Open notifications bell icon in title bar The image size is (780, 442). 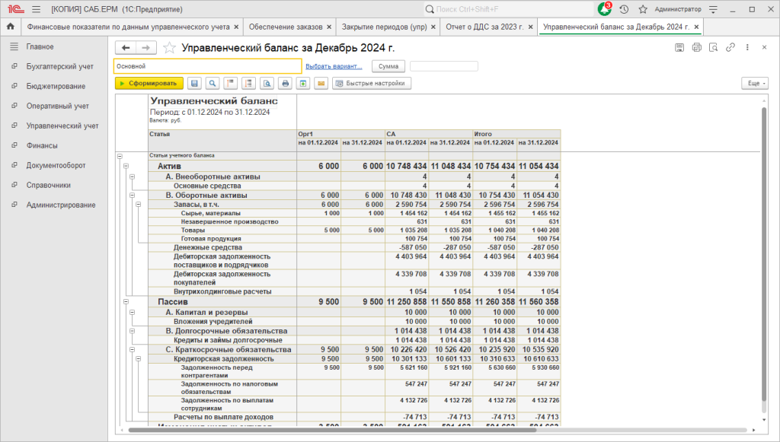pos(604,9)
